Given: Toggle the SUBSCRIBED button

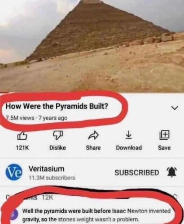Looking at the screenshot, I should pyautogui.click(x=137, y=172).
